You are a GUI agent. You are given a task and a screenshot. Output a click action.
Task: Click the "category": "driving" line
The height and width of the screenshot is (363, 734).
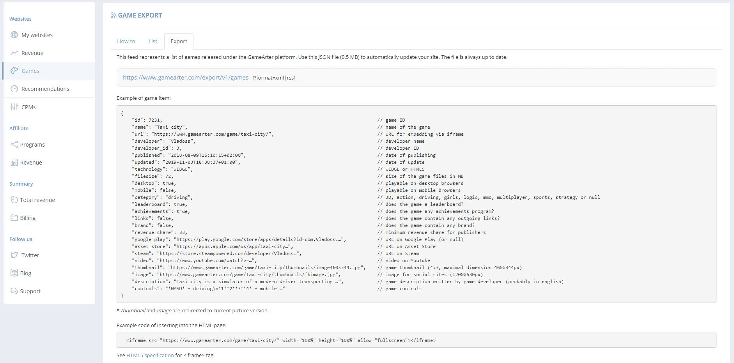(162, 197)
